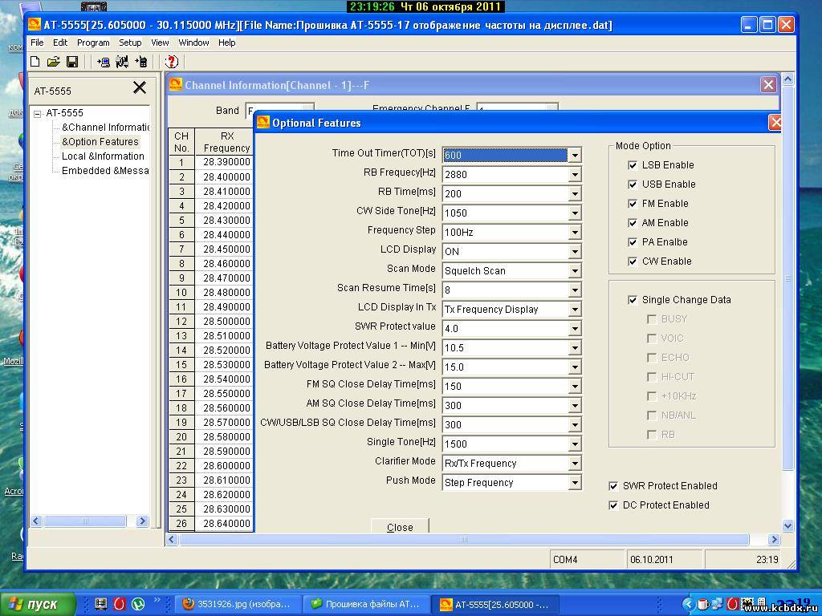This screenshot has height=616, width=822.
Task: Create a new file from toolbar
Action: [x=35, y=62]
